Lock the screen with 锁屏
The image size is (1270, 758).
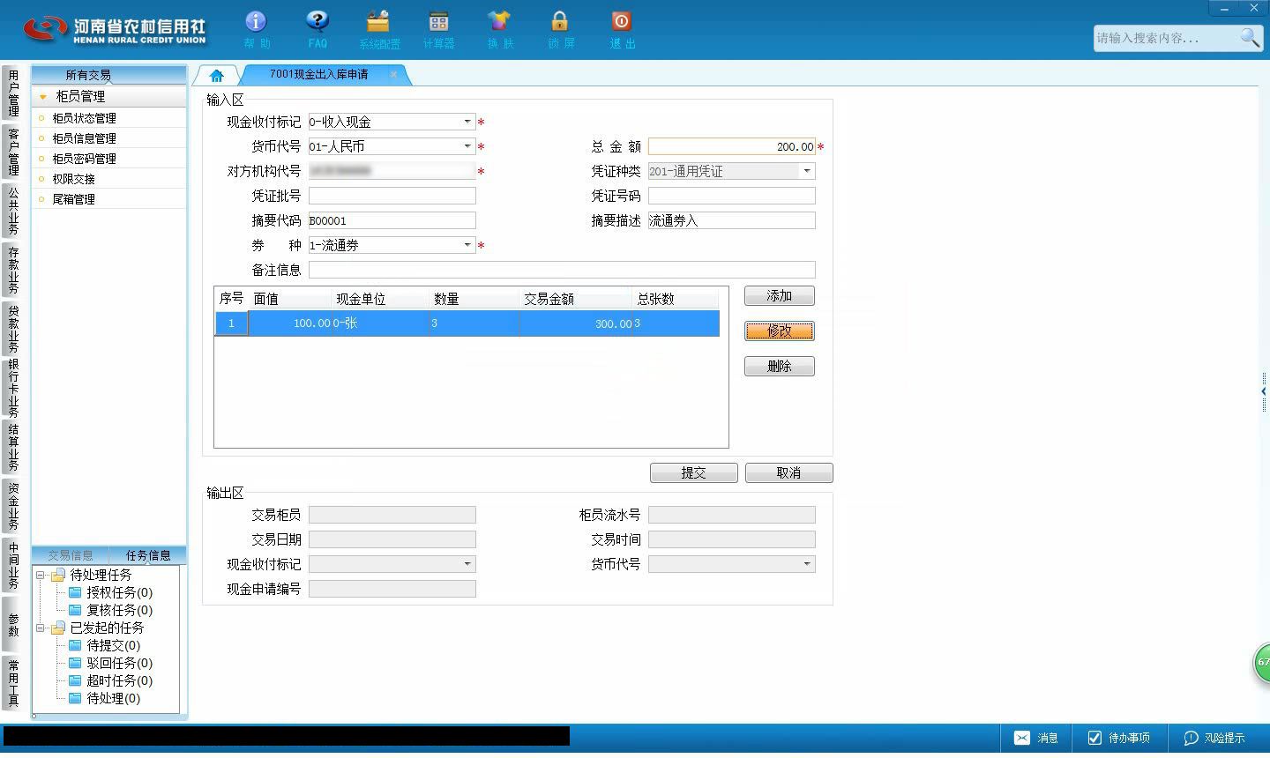[560, 29]
